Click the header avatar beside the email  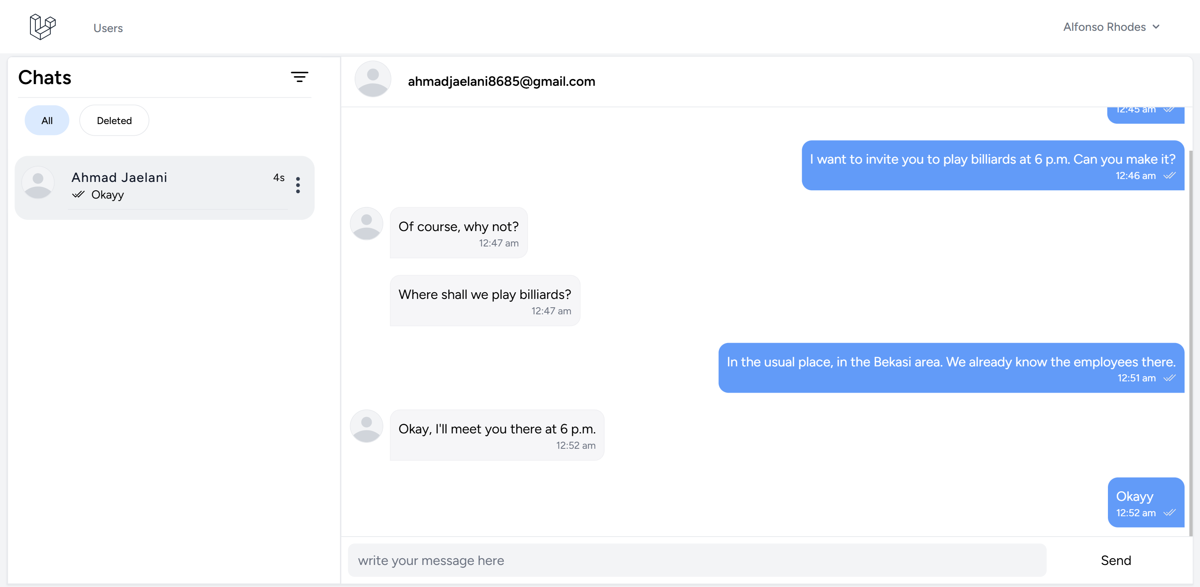tap(372, 79)
